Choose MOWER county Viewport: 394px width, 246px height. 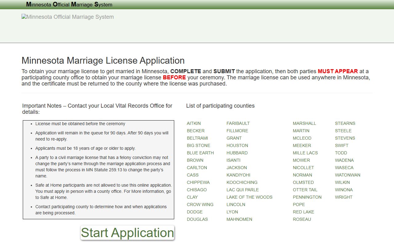tap(301, 160)
